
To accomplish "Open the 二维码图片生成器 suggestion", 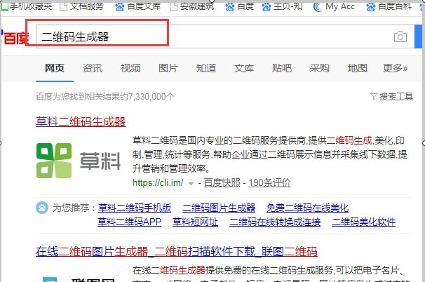I will pyautogui.click(x=219, y=208).
